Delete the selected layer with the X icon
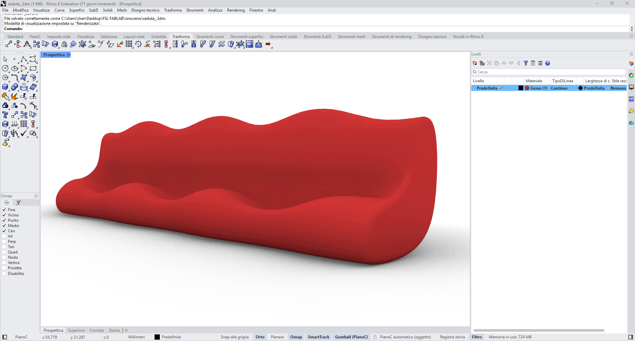 (x=489, y=63)
